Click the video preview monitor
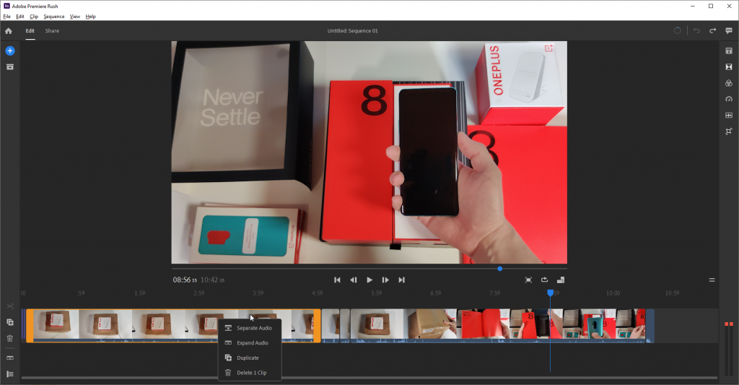739x385 pixels. click(x=369, y=152)
